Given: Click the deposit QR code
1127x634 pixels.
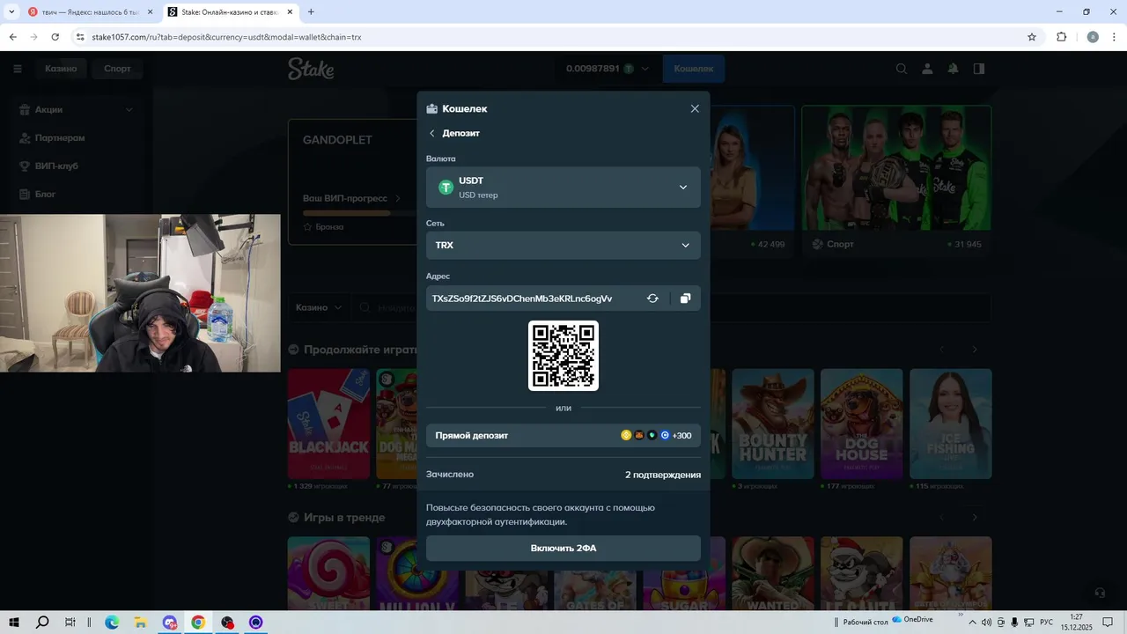Looking at the screenshot, I should tap(563, 356).
